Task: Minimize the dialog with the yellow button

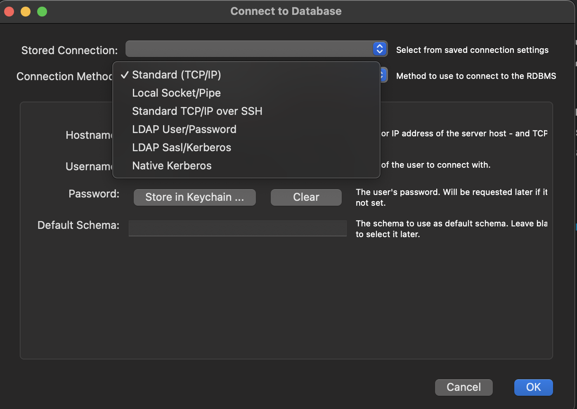Action: coord(26,12)
